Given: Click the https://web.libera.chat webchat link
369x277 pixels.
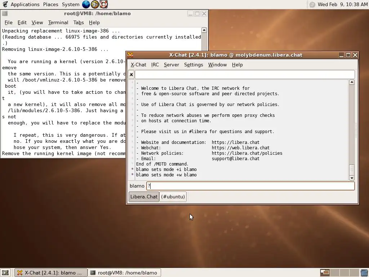Looking at the screenshot, I should coord(240,148).
